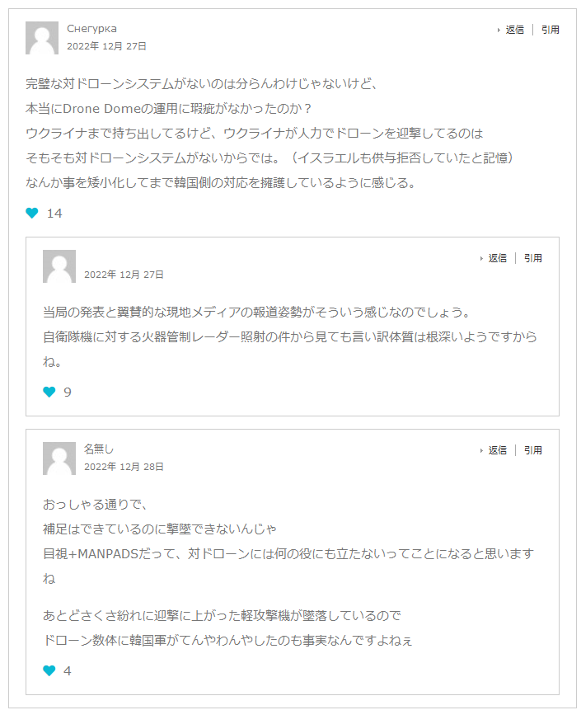
Task: Quote (引用) 名無し's Dec 28 comment
Action: coord(533,450)
